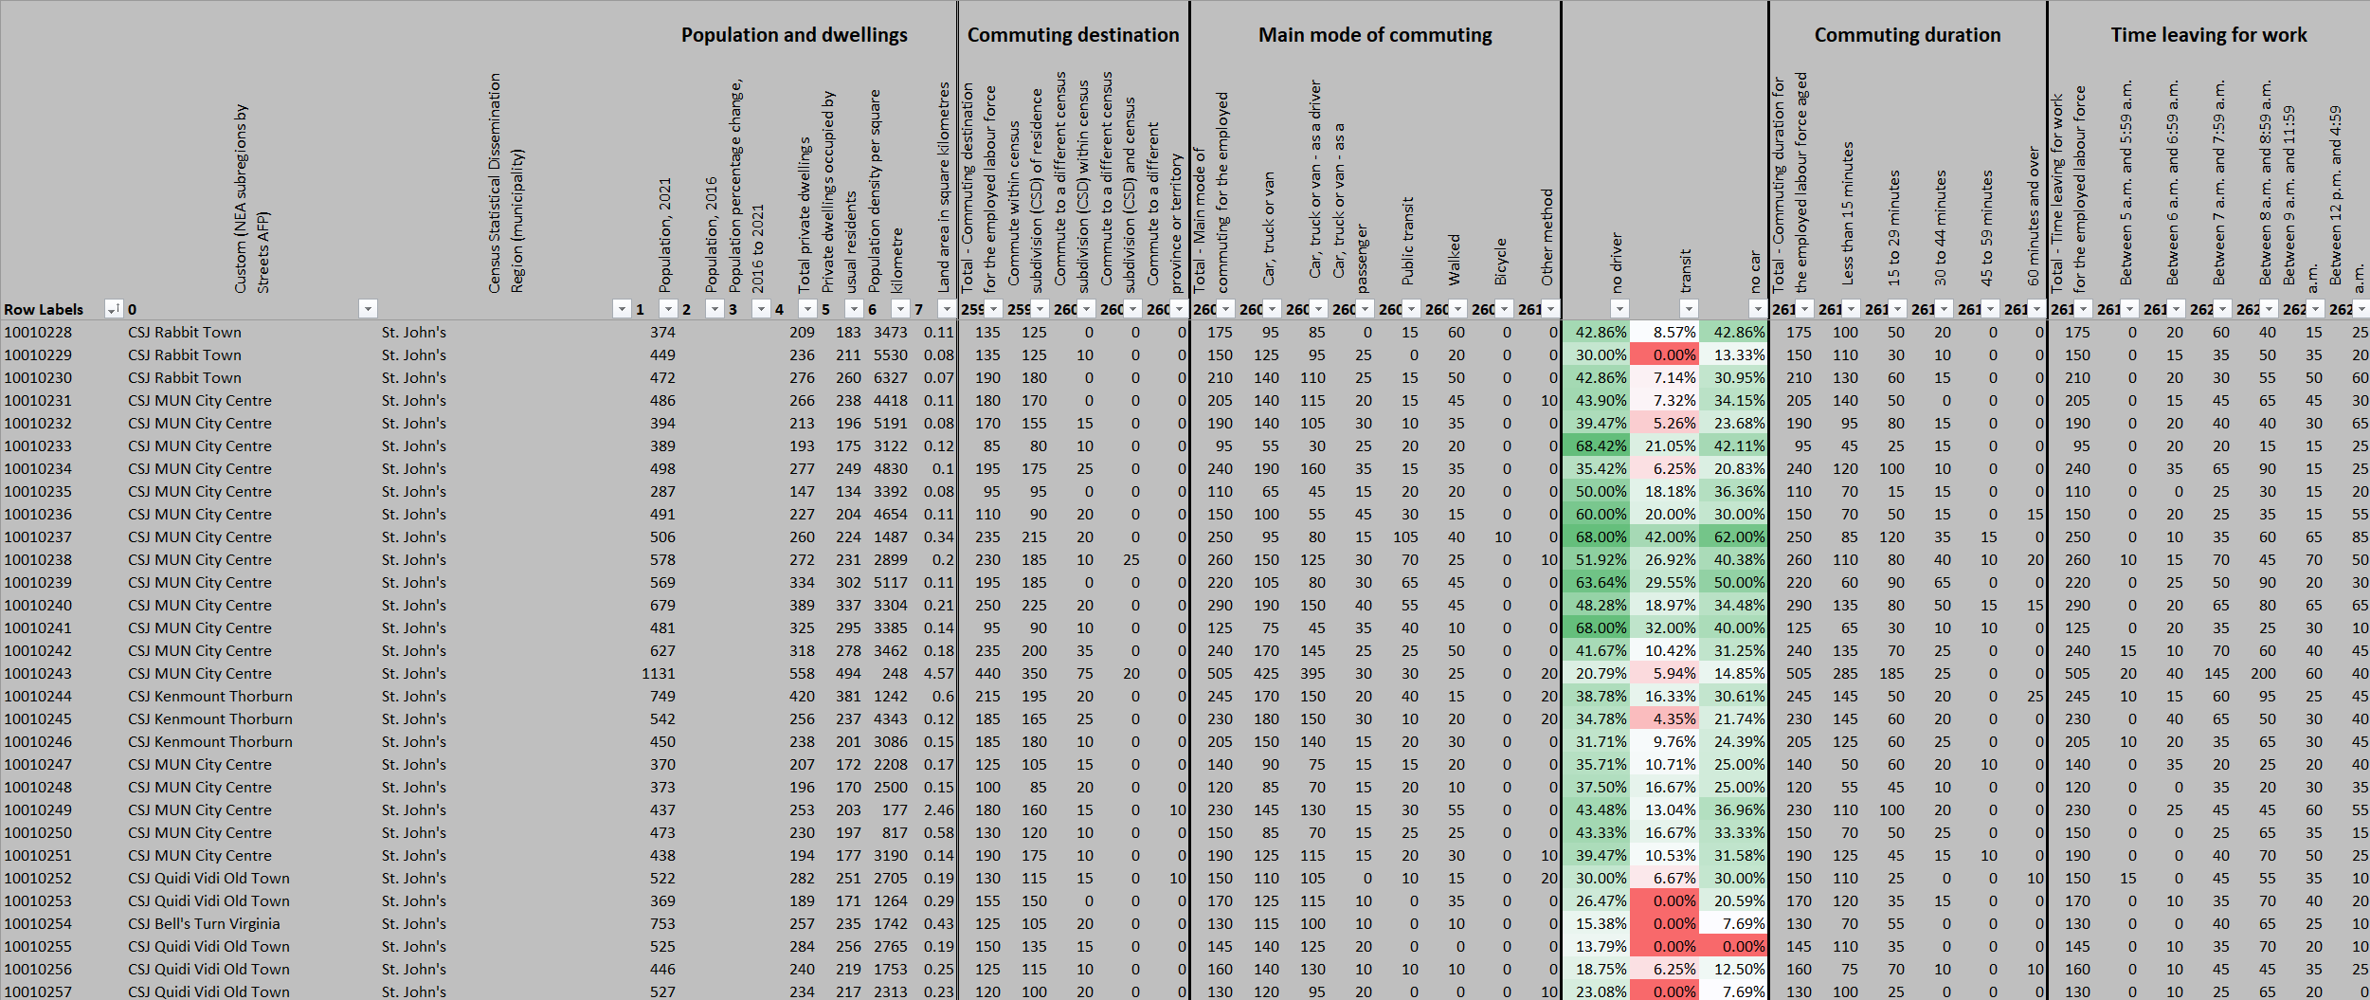
Task: Select the population cell showing 1131
Action: (x=658, y=674)
